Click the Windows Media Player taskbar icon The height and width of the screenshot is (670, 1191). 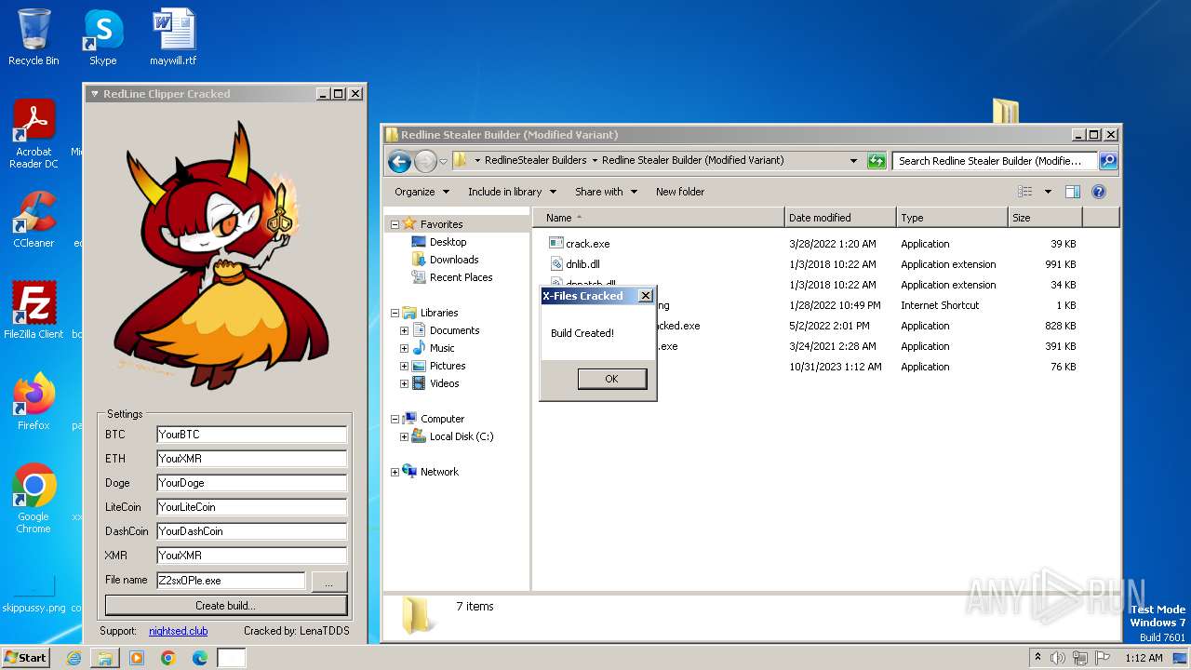(x=137, y=658)
